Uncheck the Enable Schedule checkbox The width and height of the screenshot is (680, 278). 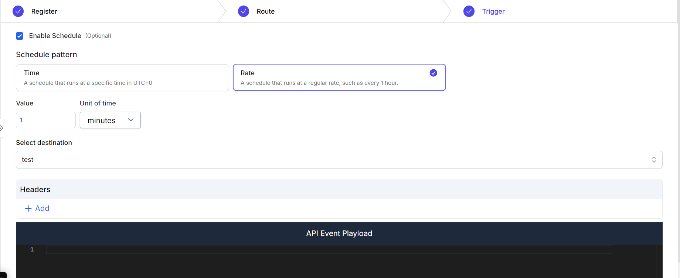pyautogui.click(x=20, y=36)
